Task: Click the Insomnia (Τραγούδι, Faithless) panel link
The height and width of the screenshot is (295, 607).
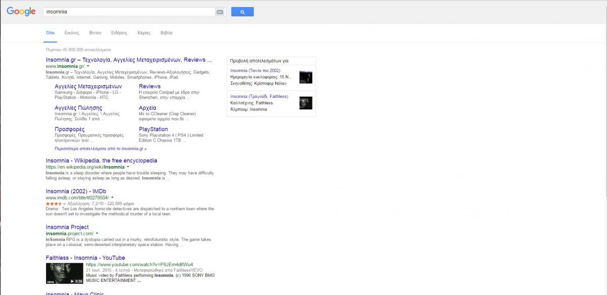Action: point(259,96)
